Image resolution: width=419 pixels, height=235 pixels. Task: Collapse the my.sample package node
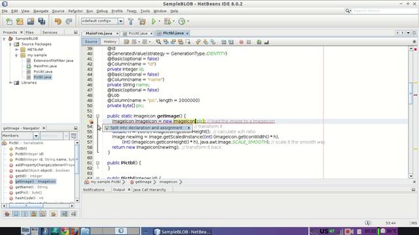pyautogui.click(x=16, y=55)
